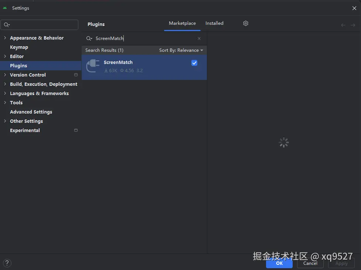Focus the settings search field
The image size is (361, 270).
pos(40,25)
